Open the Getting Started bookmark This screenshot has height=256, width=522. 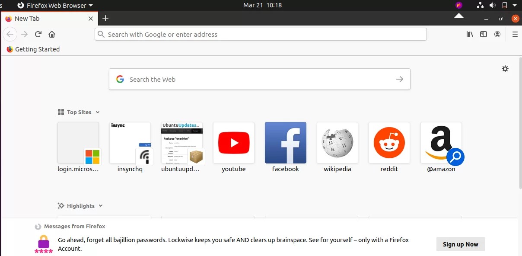(x=33, y=49)
